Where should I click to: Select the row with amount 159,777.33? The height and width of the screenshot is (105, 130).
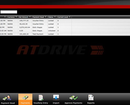pos(65,21)
